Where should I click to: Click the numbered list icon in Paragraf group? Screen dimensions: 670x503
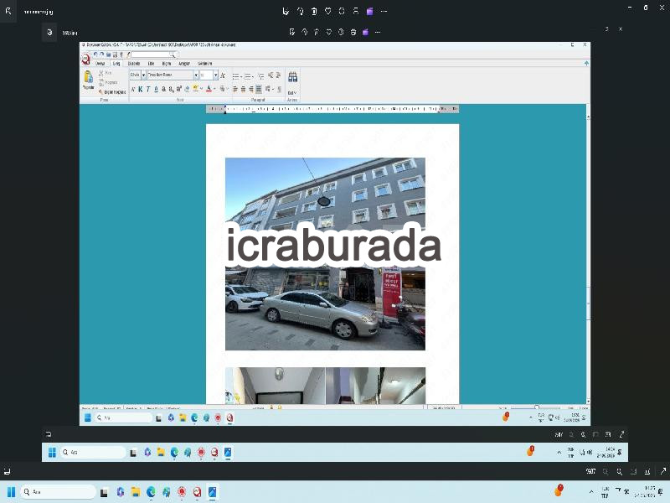[247, 76]
